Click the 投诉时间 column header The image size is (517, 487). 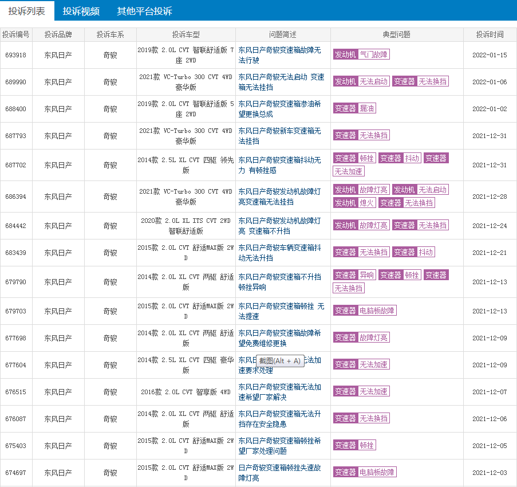click(x=490, y=35)
